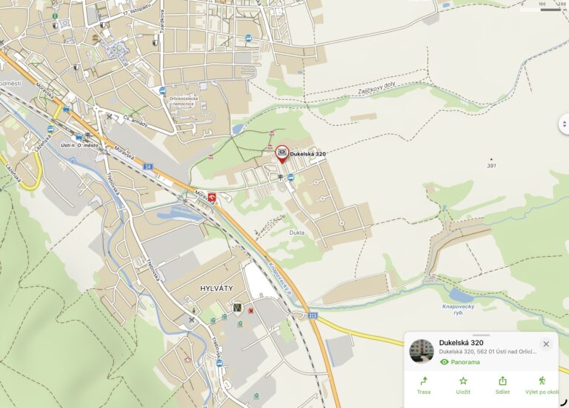Screen dimensions: 569x408
Task: Click bus stop near Orlickoústecká nemocnice
Action: [x=162, y=90]
